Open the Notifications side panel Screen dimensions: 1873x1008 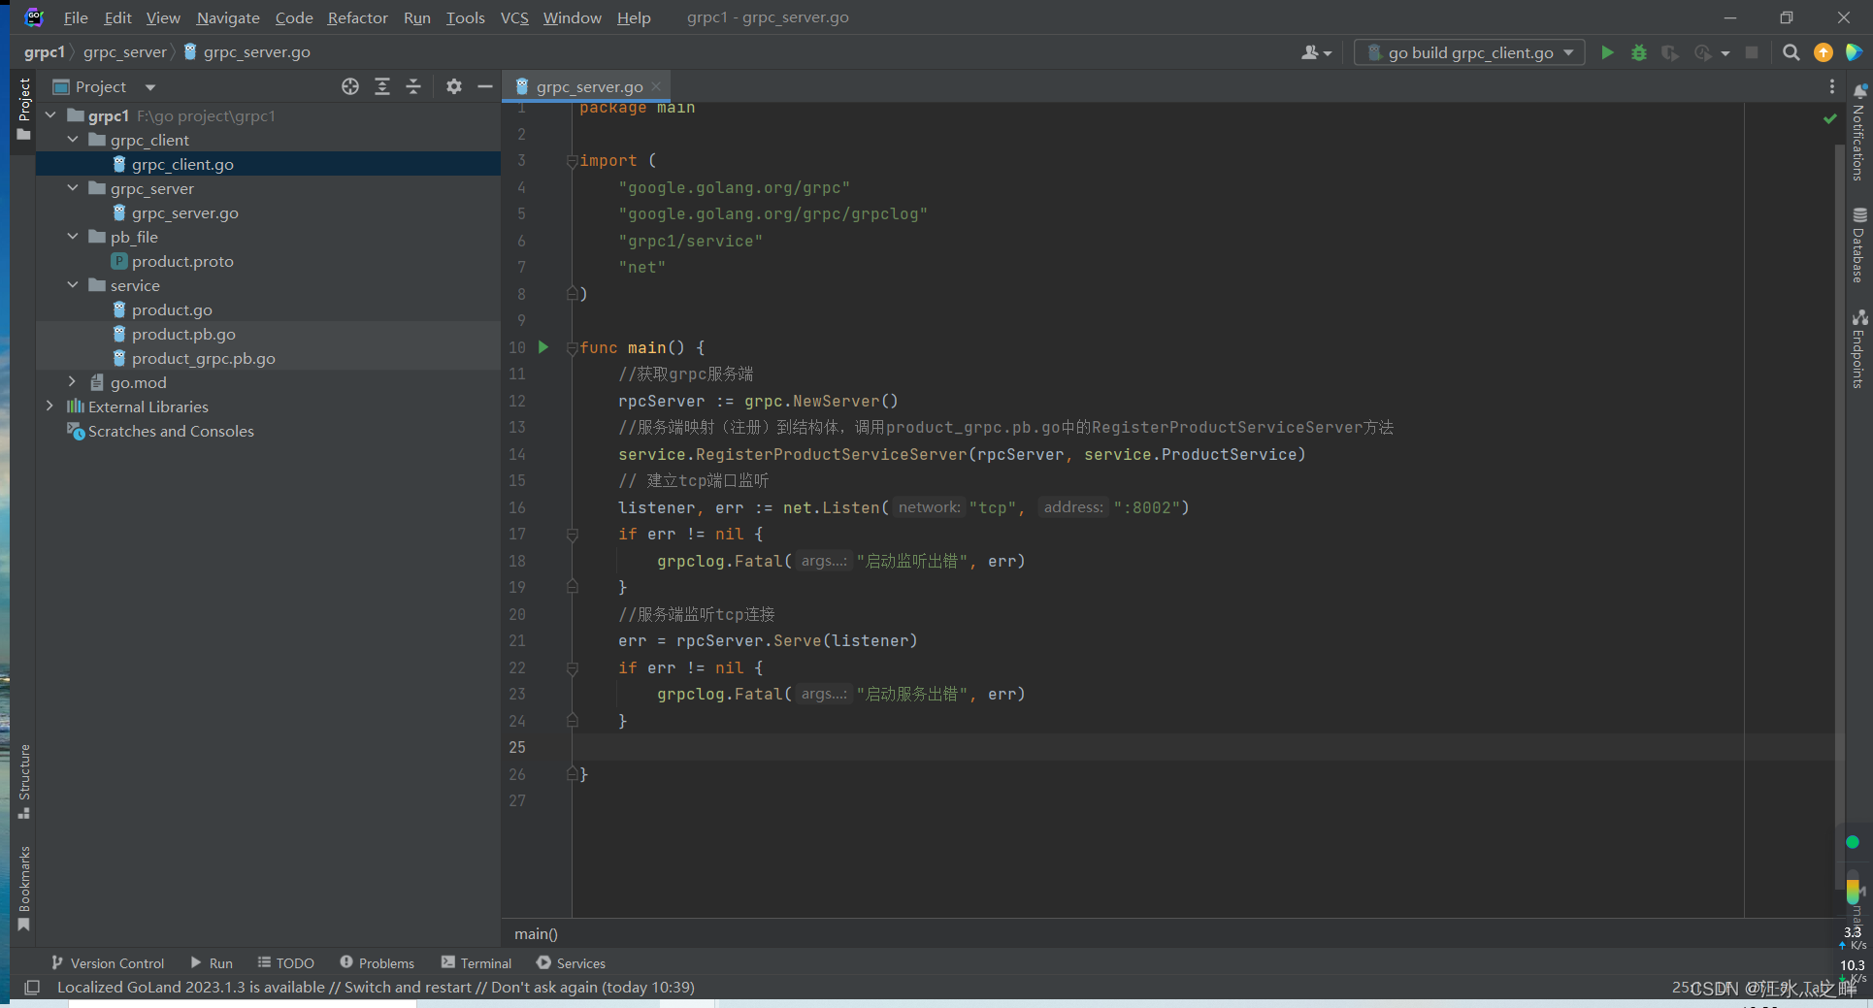[x=1858, y=133]
